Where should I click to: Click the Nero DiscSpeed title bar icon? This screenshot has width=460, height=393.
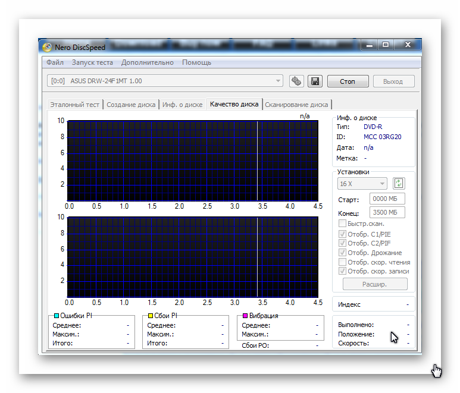(x=47, y=47)
